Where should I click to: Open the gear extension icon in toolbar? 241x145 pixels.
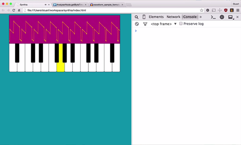pos(208,10)
